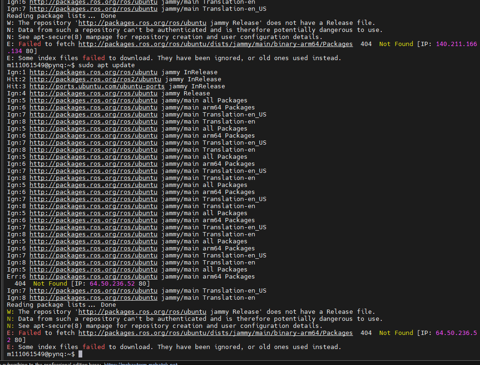The image size is (480, 365).
Task: Open binary-arm64/Packages URL beside IP 64.50.236.5
Action: (215, 333)
